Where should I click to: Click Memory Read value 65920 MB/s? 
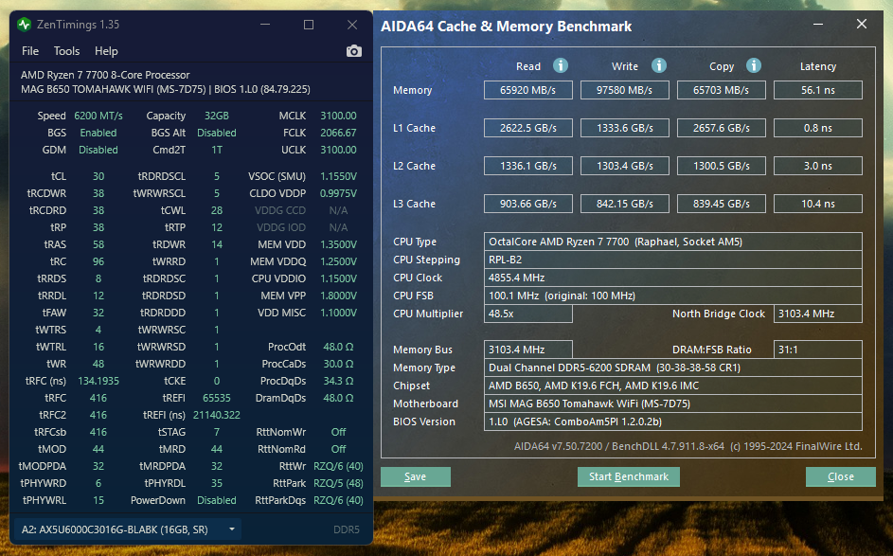528,90
